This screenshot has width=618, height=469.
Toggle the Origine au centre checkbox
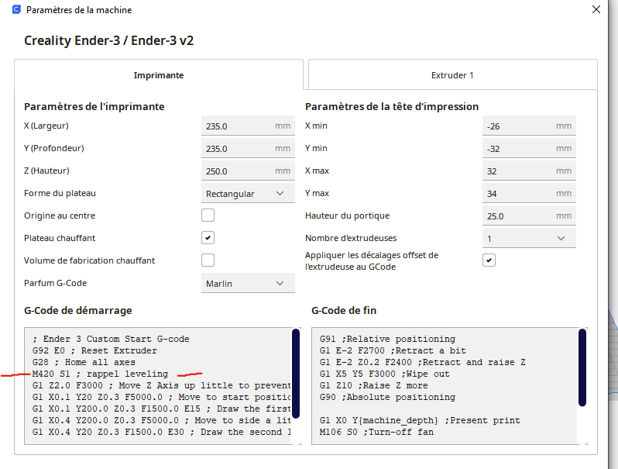tap(208, 216)
